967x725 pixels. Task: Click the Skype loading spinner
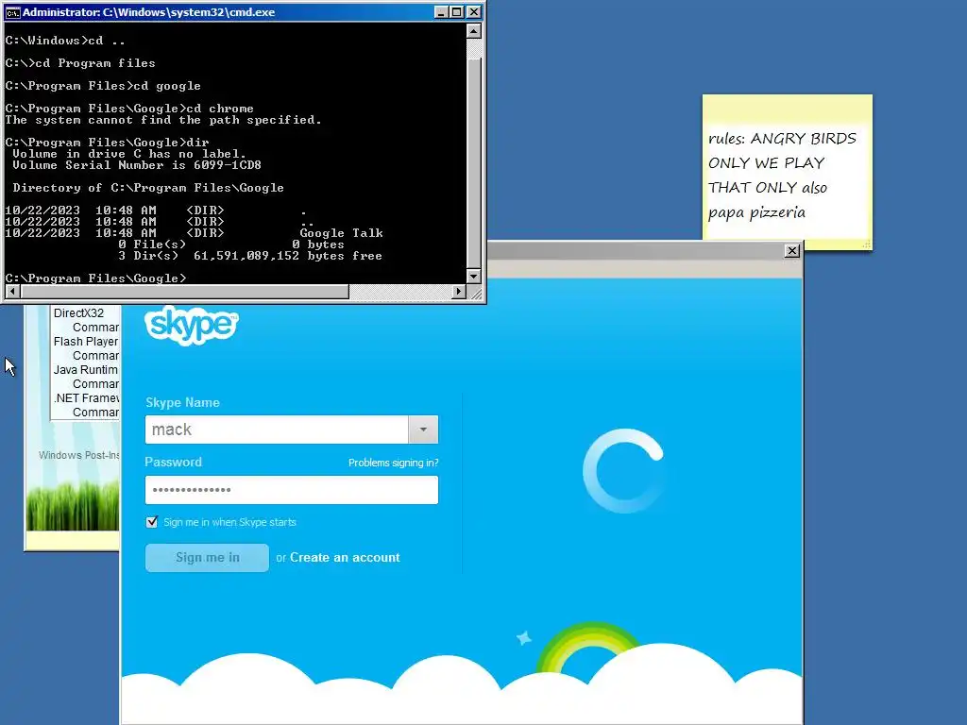624,470
